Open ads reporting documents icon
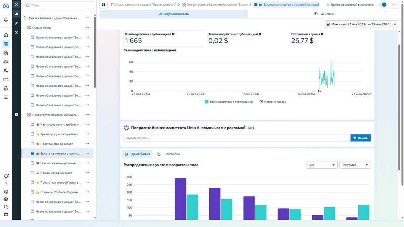Viewport: 404px width, 227px height. 6,53
